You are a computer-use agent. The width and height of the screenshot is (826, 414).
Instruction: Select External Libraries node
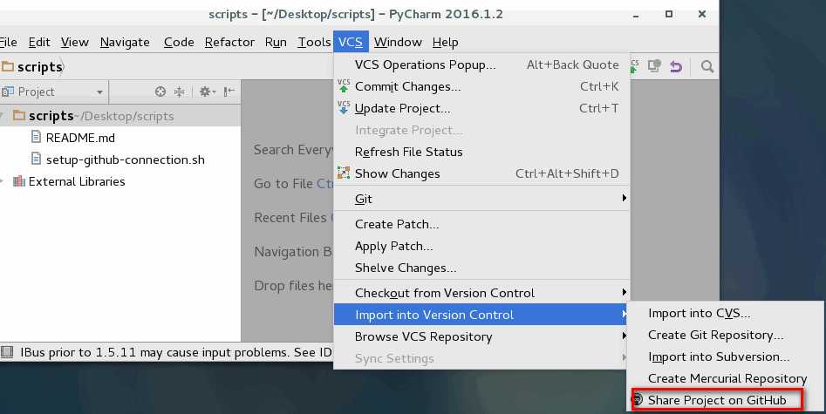point(77,181)
